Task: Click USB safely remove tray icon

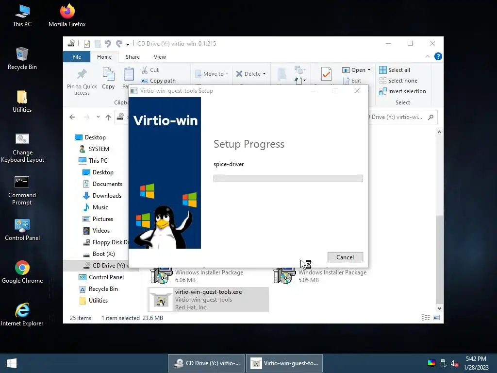Action: [444, 363]
